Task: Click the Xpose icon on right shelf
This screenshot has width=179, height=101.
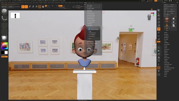Action: 159,75
